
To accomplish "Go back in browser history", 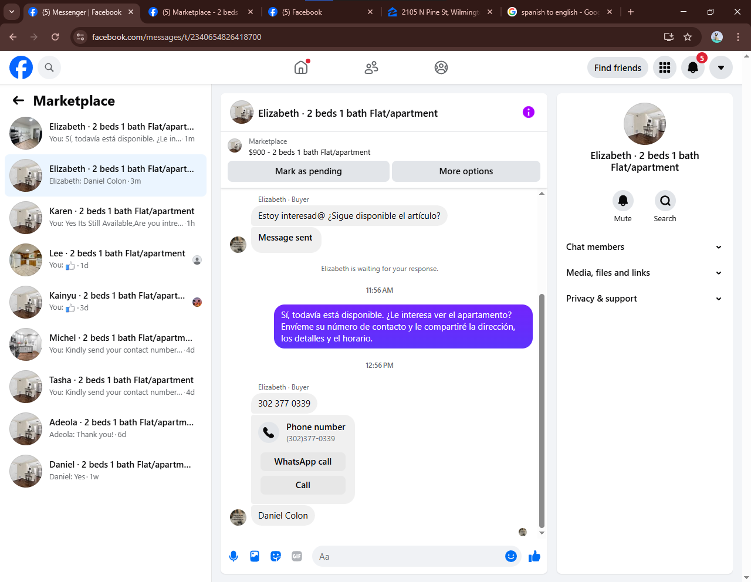I will coord(13,37).
